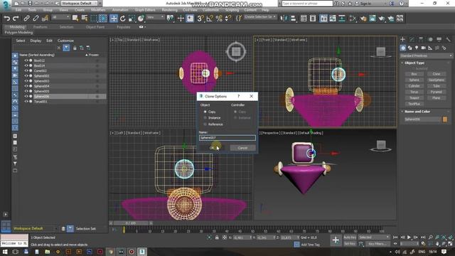This screenshot has width=455, height=256.
Task: Click the Teapot primitive button
Action: pyautogui.click(x=414, y=98)
